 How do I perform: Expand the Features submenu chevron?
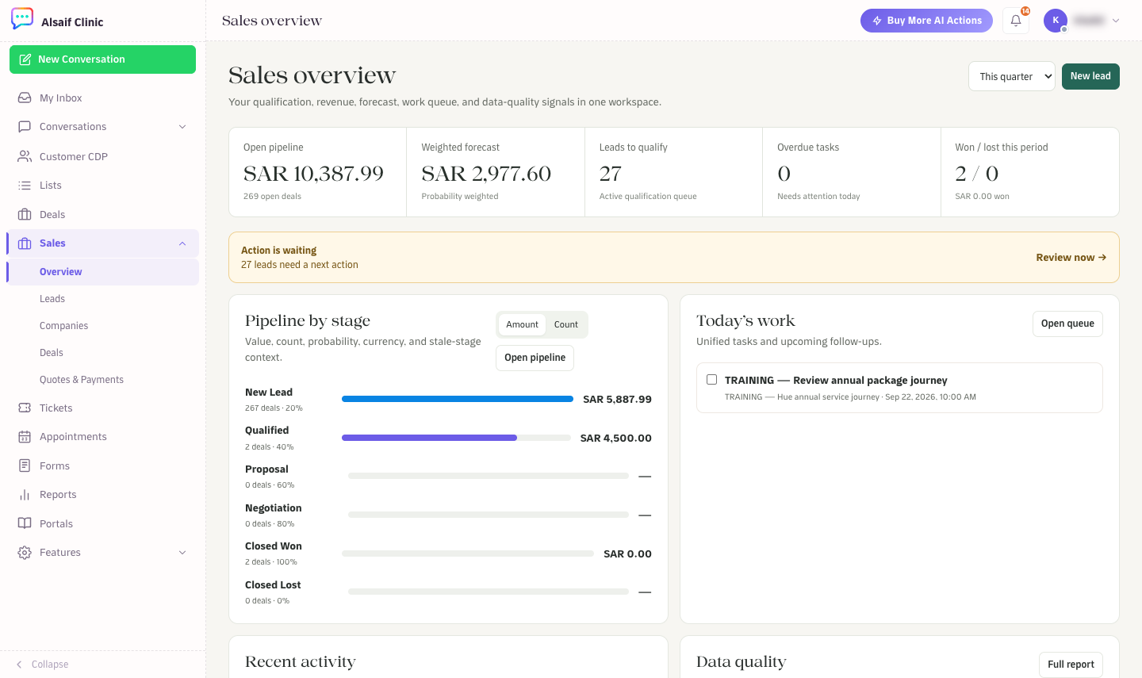[x=182, y=553]
